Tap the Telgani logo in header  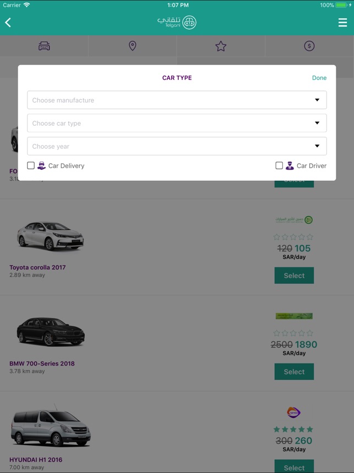click(177, 22)
